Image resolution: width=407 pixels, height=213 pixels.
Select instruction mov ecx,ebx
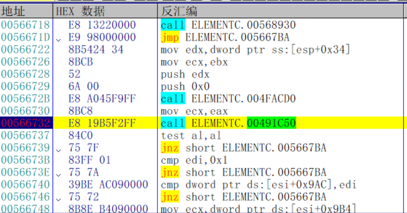point(194,62)
